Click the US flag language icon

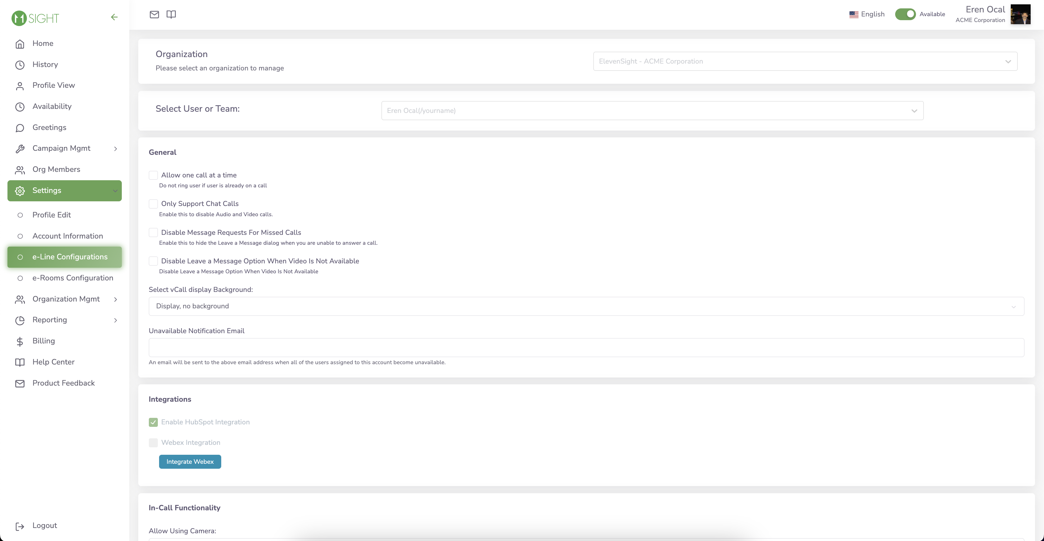[x=854, y=15]
